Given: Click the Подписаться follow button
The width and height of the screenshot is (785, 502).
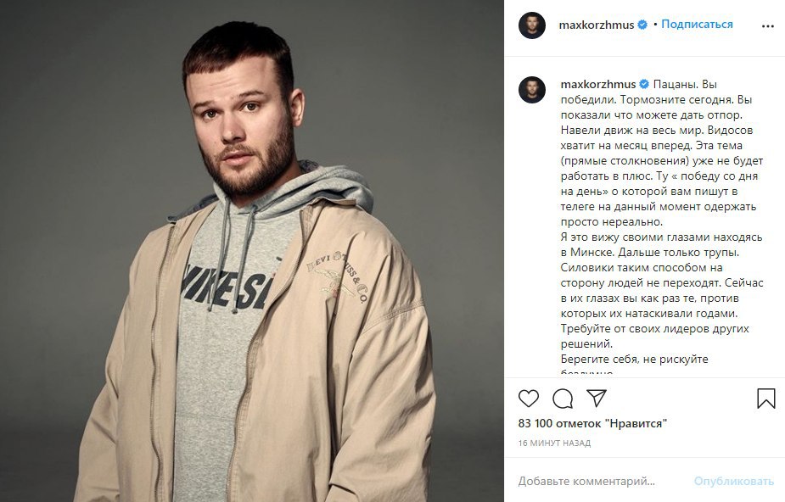Looking at the screenshot, I should (x=697, y=24).
